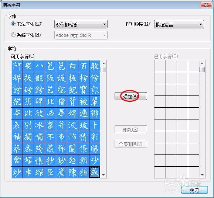The image size is (214, 198).
Task: Choose the character 畢 in the grid
Action: tap(61, 113)
